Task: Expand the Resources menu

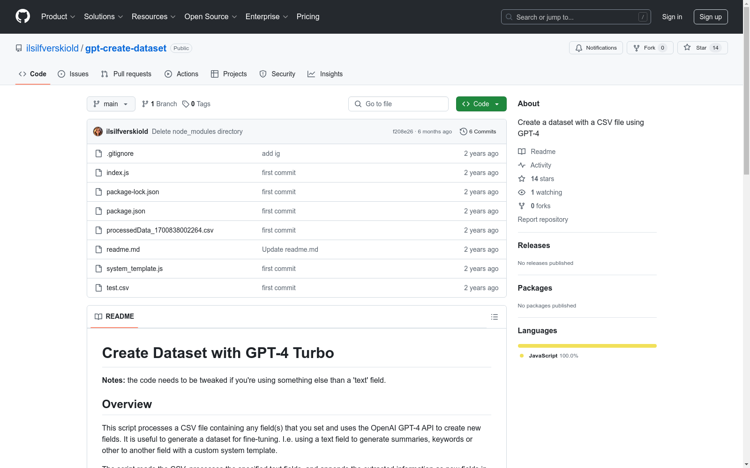Action: pyautogui.click(x=154, y=17)
